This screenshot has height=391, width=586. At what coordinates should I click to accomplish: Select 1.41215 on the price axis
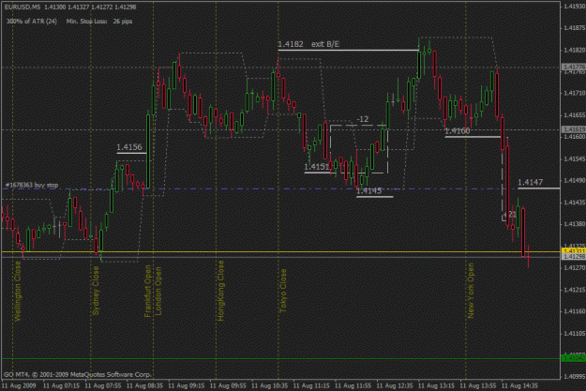[x=575, y=290]
